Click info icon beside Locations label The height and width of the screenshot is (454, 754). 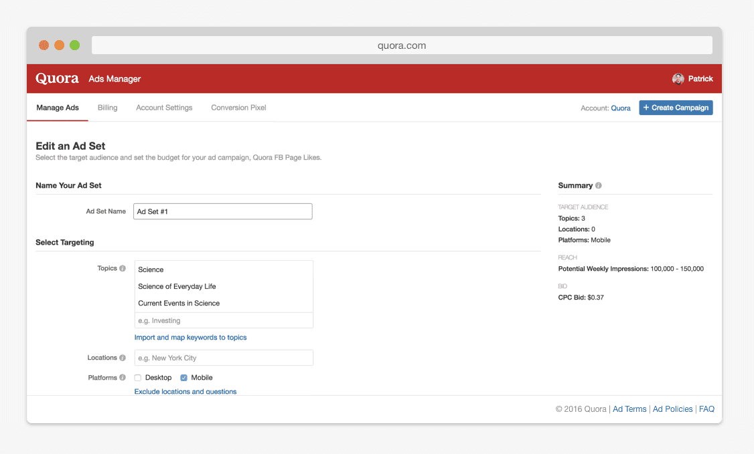pyautogui.click(x=123, y=358)
